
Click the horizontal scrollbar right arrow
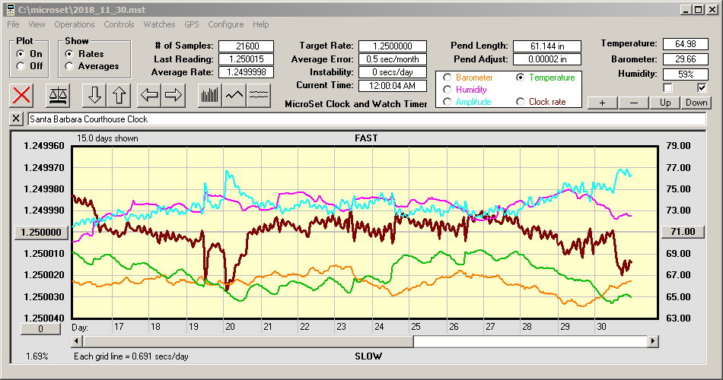coord(653,342)
